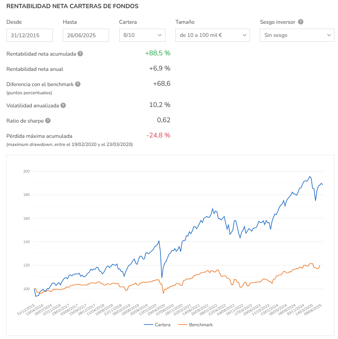Image resolution: width=338 pixels, height=339 pixels.
Task: Click help icon next to Ratio de sharpe
Action: point(48,121)
